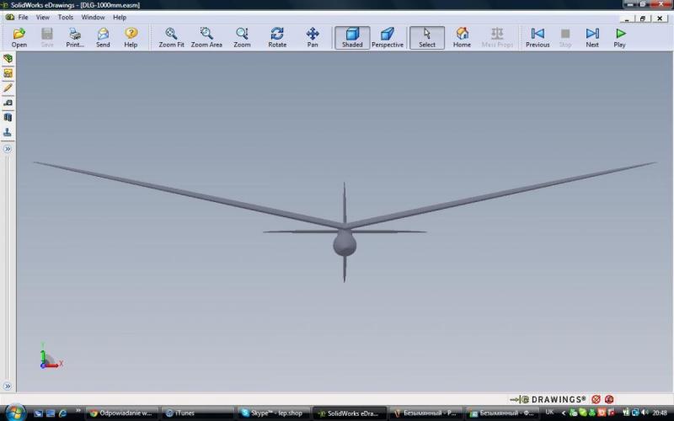Image resolution: width=674 pixels, height=421 pixels.
Task: Open the Send by email tool
Action: tap(103, 37)
